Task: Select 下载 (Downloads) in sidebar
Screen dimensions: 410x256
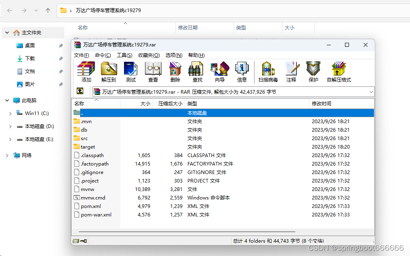Action: (29, 58)
